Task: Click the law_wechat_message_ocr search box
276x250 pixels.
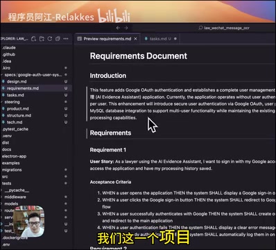Action: pos(224,28)
